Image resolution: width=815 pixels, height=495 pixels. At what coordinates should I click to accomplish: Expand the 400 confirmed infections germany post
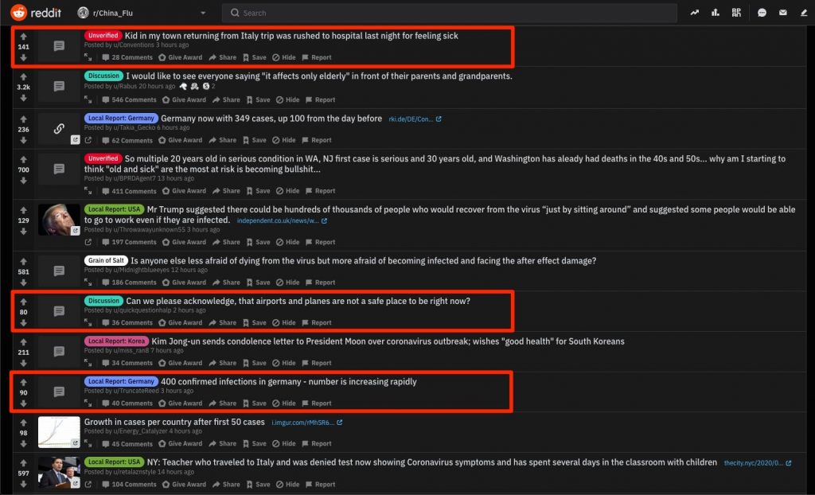point(88,403)
